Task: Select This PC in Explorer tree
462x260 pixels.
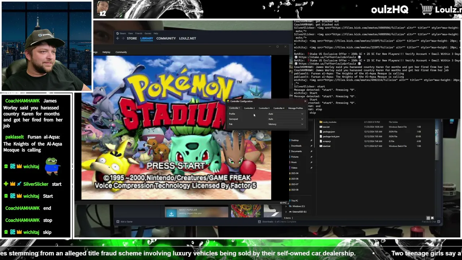Action: pyautogui.click(x=294, y=201)
